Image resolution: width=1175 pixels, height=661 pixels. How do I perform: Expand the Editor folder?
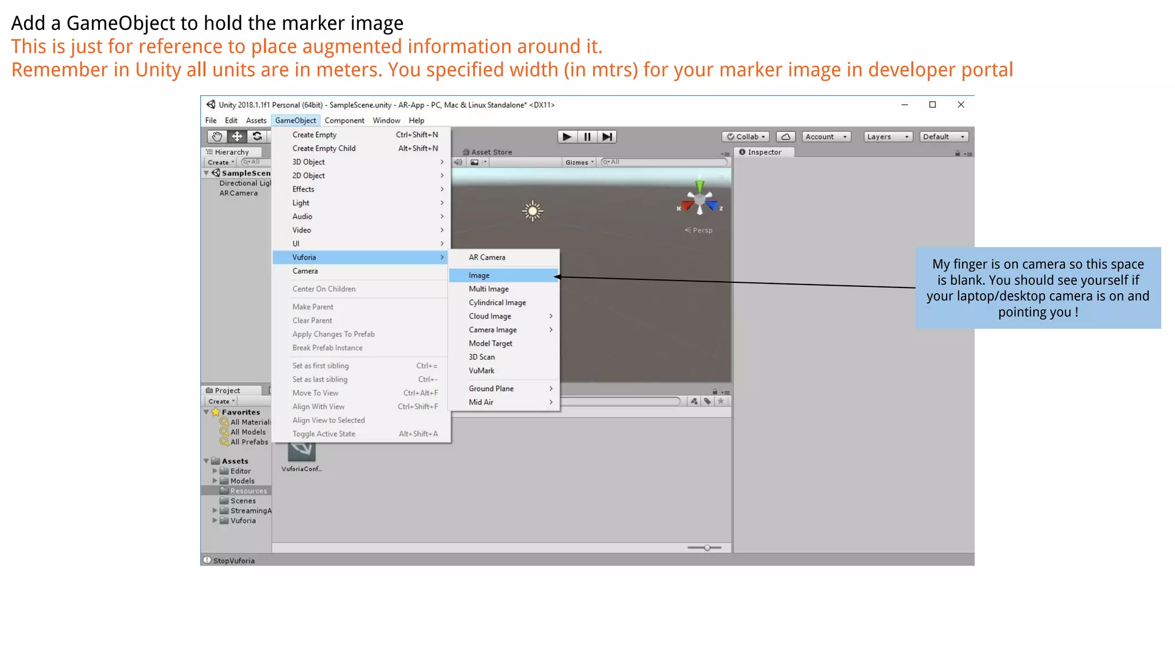pyautogui.click(x=215, y=471)
